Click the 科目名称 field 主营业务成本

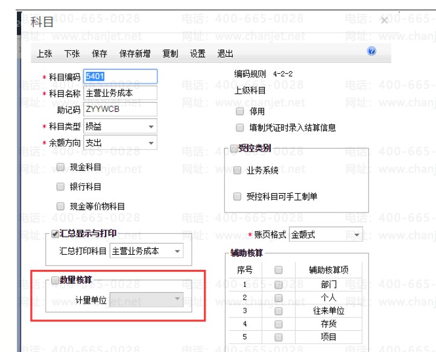120,93
